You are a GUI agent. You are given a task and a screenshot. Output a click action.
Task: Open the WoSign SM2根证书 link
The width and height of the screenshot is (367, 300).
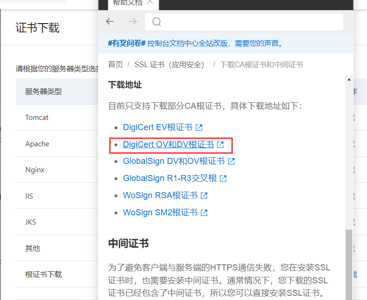click(x=160, y=212)
